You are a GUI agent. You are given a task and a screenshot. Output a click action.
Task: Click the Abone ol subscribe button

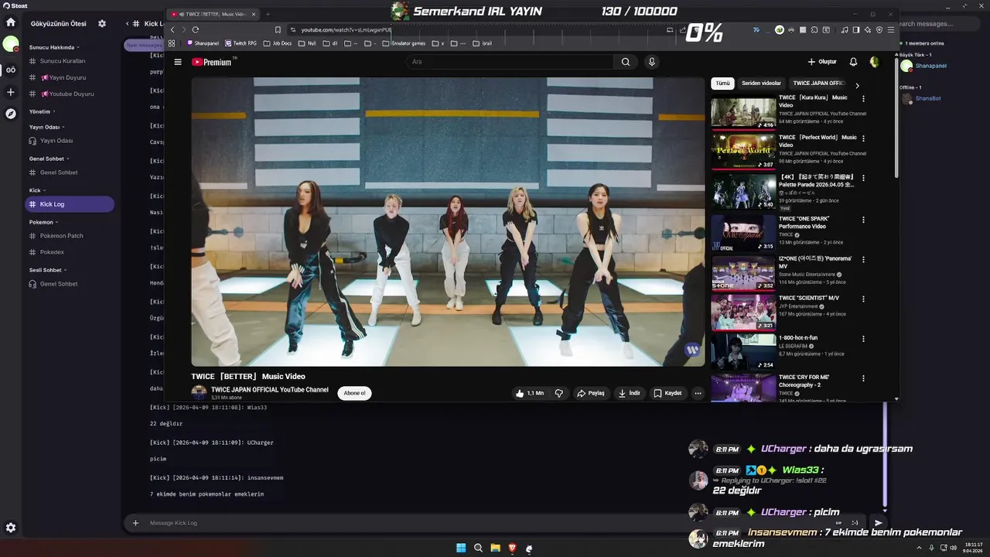pos(354,393)
